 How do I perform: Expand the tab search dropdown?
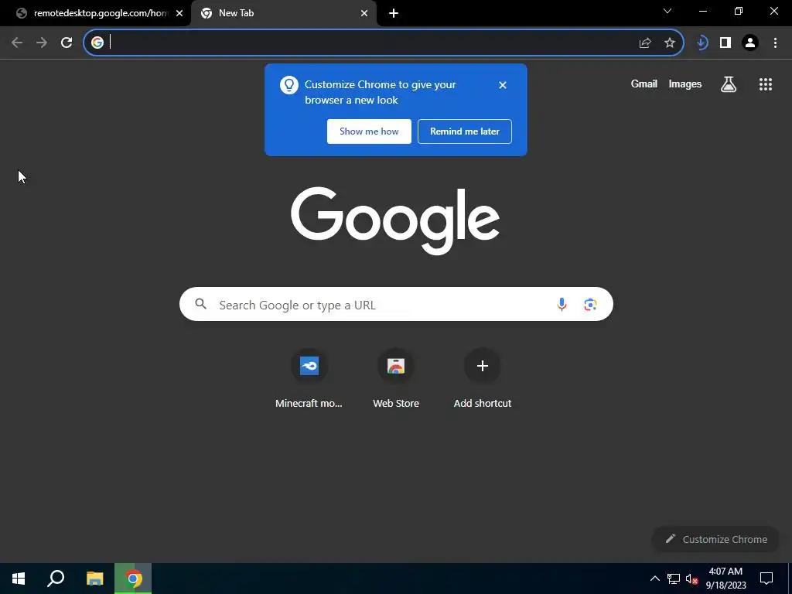tap(667, 11)
